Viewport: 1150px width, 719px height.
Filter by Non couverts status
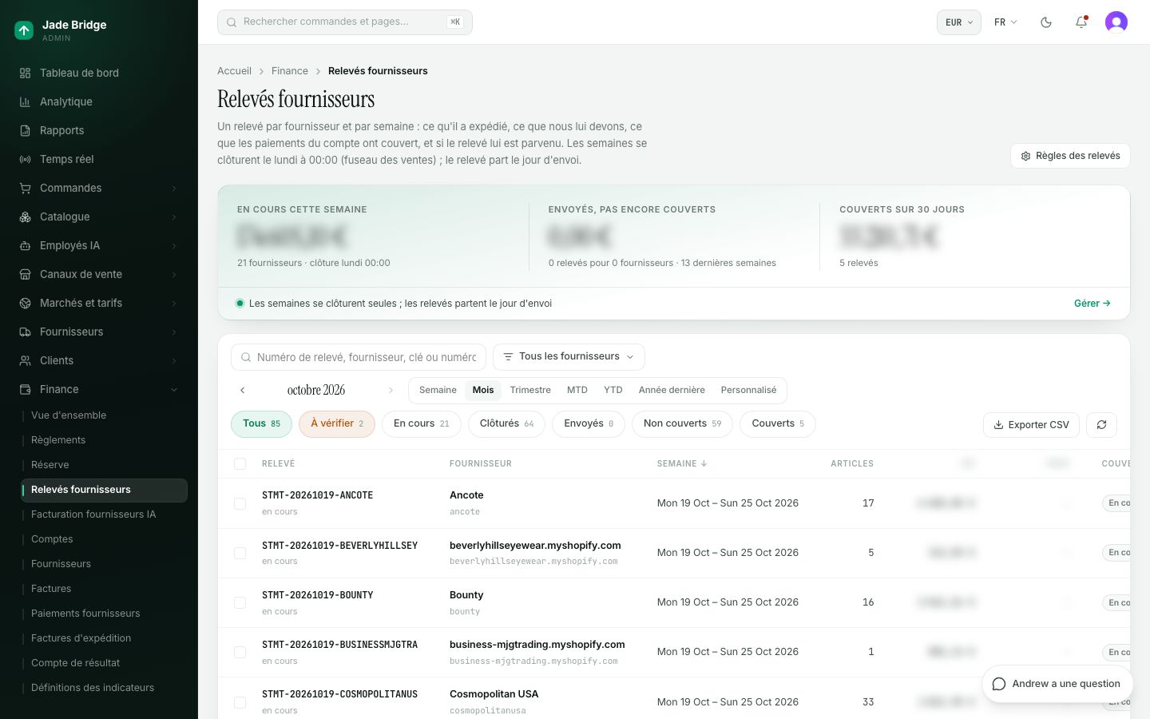coord(682,423)
